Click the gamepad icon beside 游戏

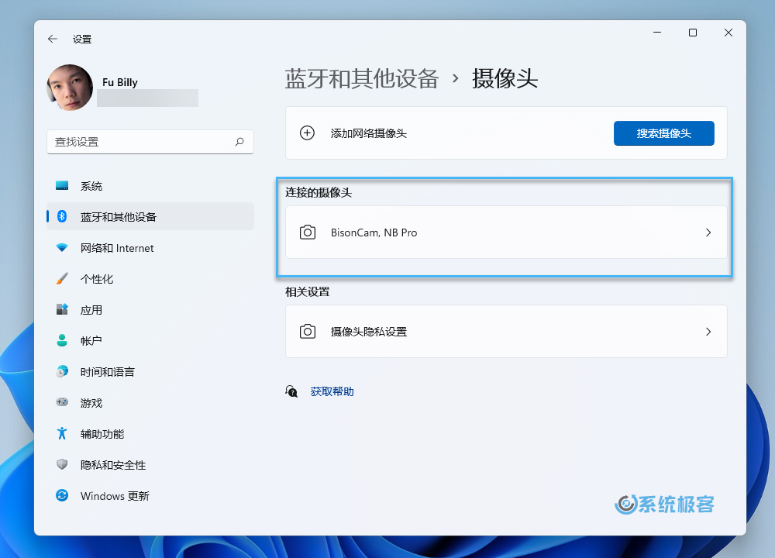pos(62,402)
